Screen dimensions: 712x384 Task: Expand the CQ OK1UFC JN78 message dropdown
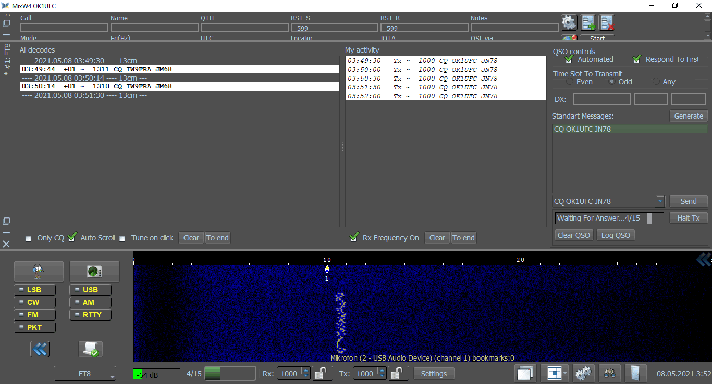(x=660, y=201)
